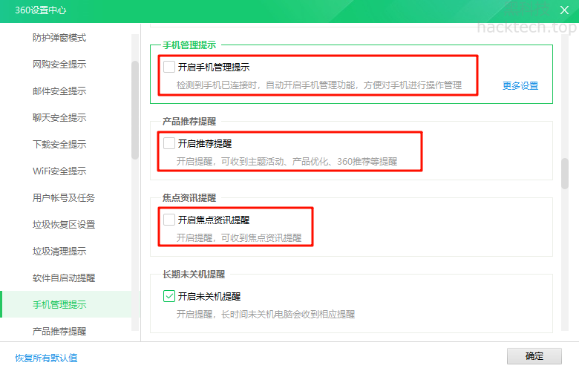Uncheck the 开启未关机提醒 checkbox
579x371 pixels.
click(169, 296)
